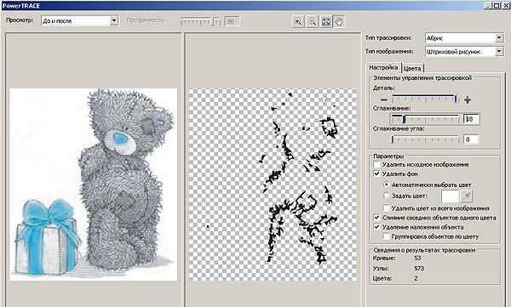Click the white 'Задать цвет' color swatch
This screenshot has width=511, height=307.
click(x=450, y=196)
